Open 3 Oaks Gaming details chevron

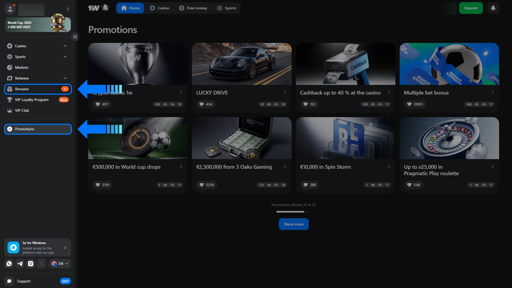pos(285,167)
